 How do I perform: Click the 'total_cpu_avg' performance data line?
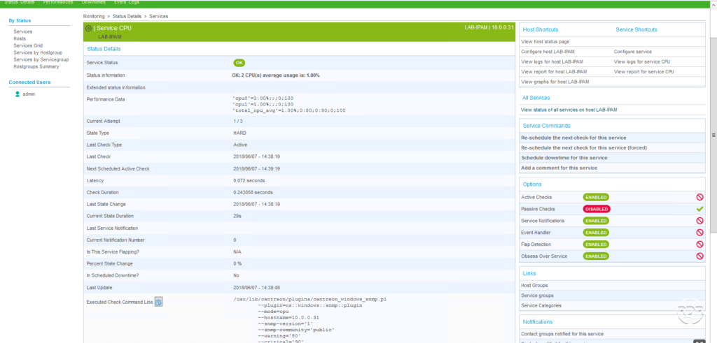[289, 110]
